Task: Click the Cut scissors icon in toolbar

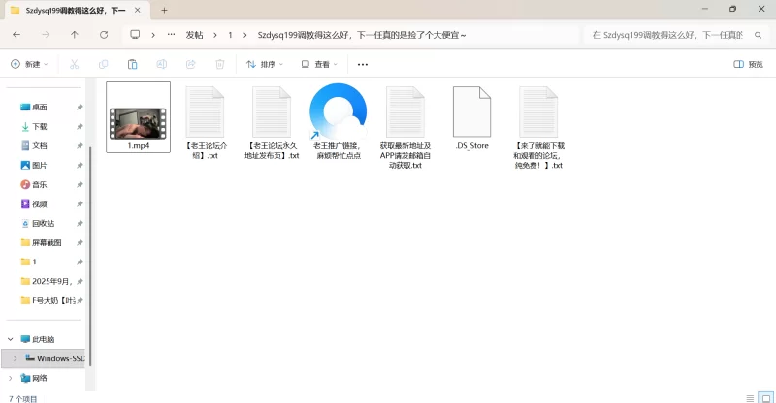Action: coord(74,64)
